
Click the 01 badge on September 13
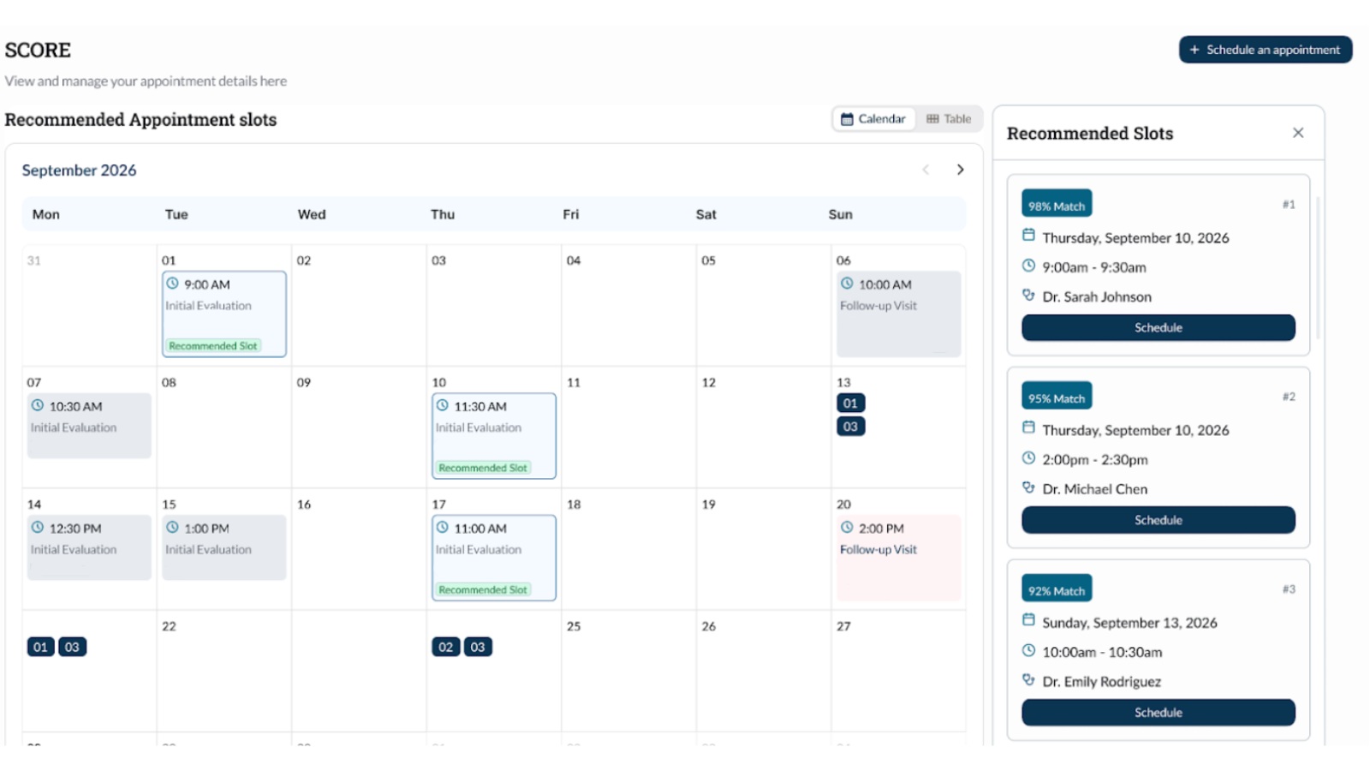tap(850, 403)
